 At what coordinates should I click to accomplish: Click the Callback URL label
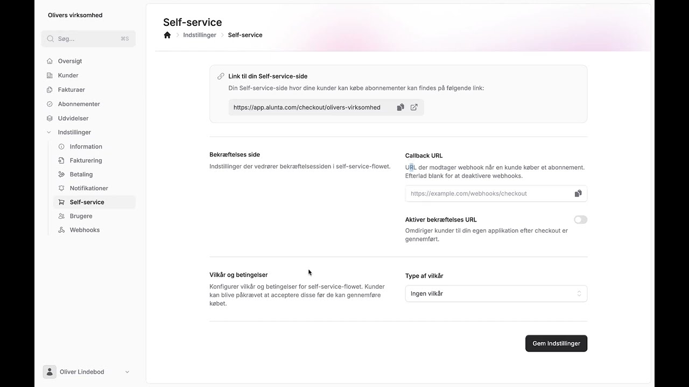(424, 156)
